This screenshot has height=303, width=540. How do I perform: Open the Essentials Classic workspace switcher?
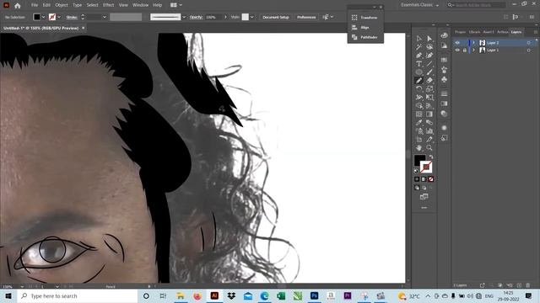419,5
